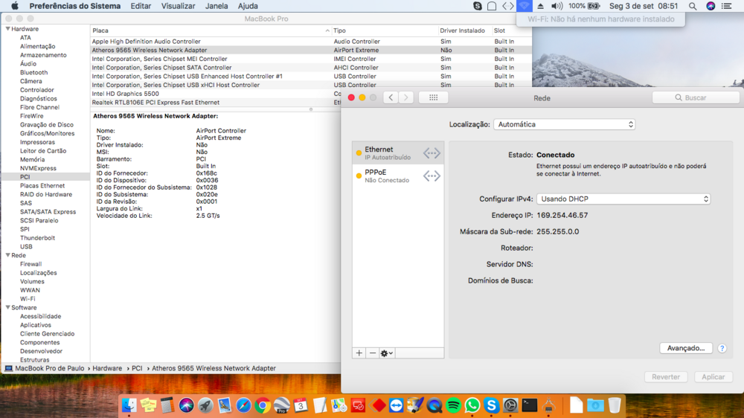This screenshot has width=744, height=418.
Task: Click the Buscar search field
Action: pyautogui.click(x=696, y=97)
